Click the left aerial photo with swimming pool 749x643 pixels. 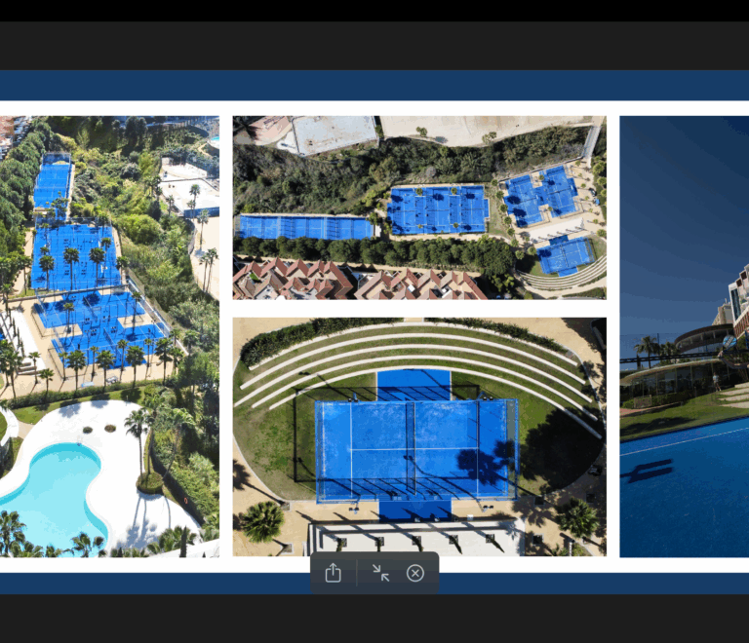[109, 336]
